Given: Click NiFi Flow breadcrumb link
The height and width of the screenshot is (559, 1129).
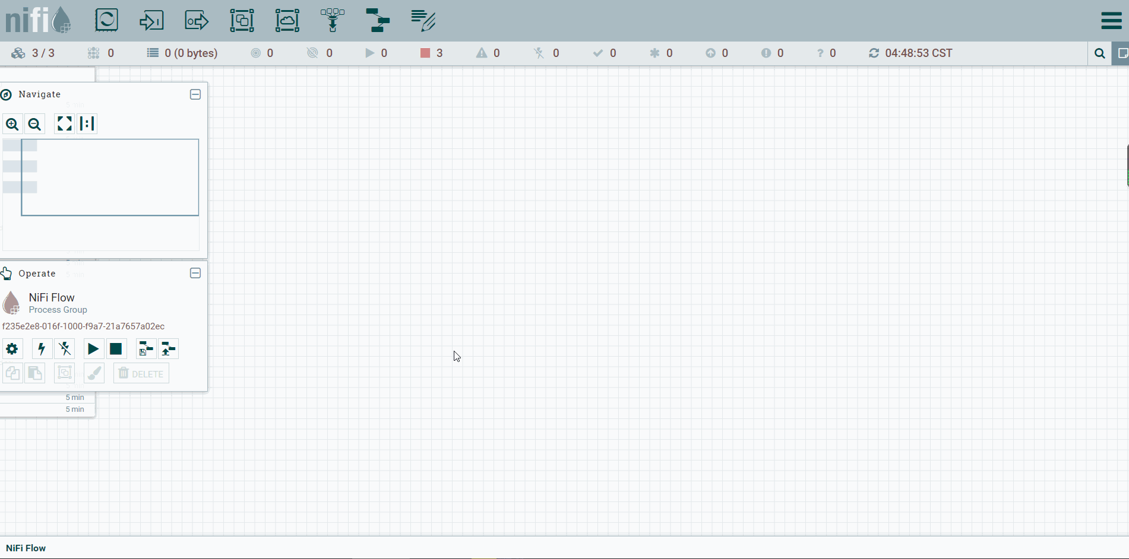Looking at the screenshot, I should point(26,548).
